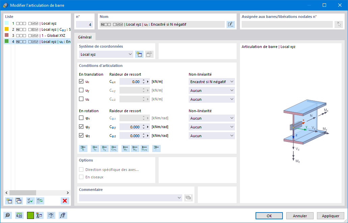Apply the Vy hinge preset icon
This screenshot has height=223, width=348.
point(95,148)
